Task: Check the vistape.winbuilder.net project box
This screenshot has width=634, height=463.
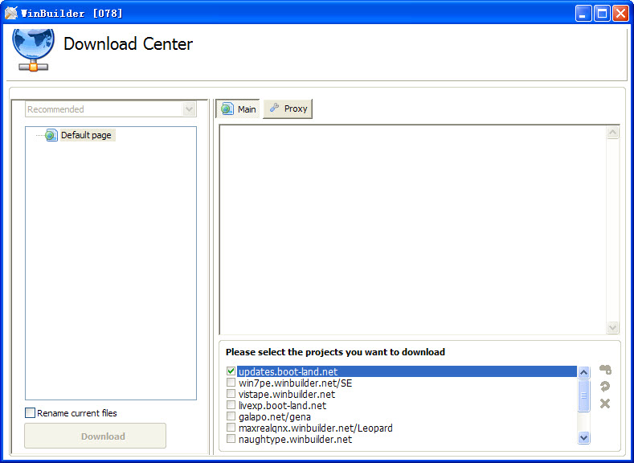Action: pyautogui.click(x=231, y=394)
